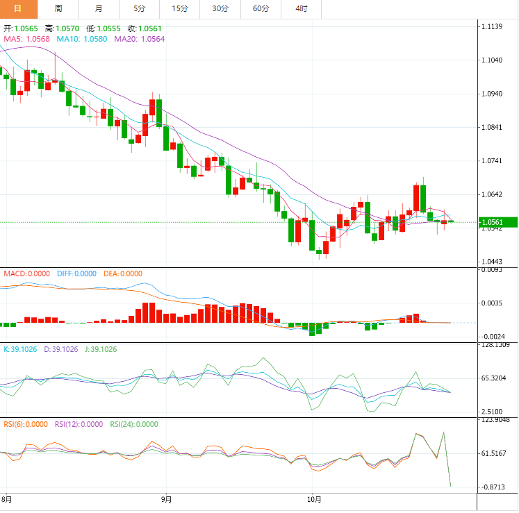519x513 pixels.
Task: Click the MA5 moving average label
Action: 26,39
